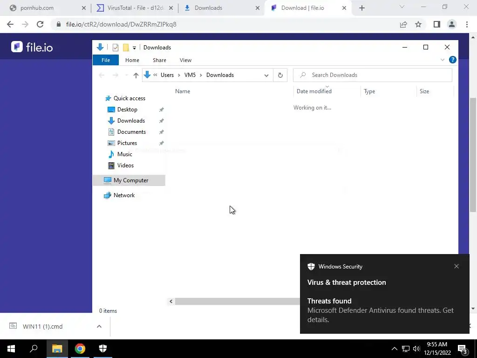The width and height of the screenshot is (477, 358).
Task: Open volume control tray icon
Action: pyautogui.click(x=416, y=349)
